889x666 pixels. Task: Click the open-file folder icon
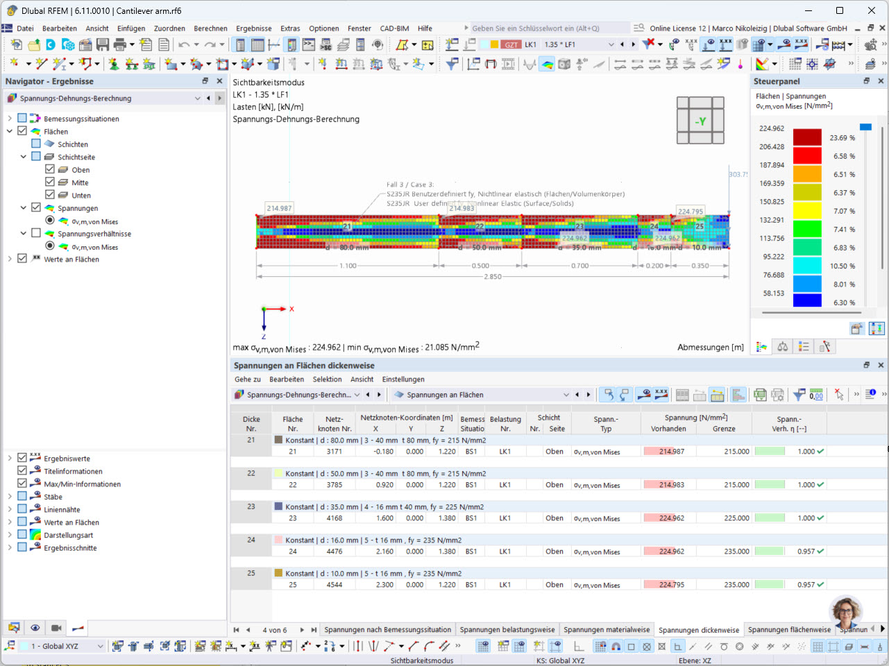pos(33,44)
